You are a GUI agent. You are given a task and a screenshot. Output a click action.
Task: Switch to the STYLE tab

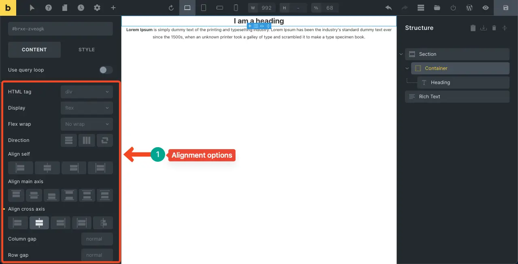coord(87,50)
